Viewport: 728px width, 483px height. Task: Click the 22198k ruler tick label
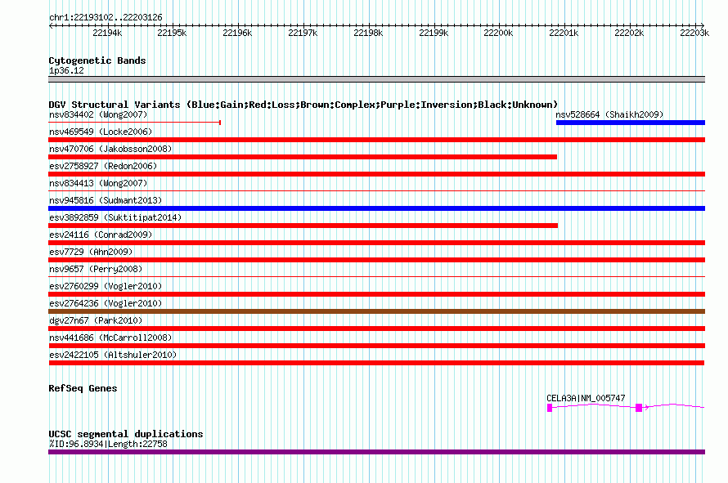[x=368, y=33]
